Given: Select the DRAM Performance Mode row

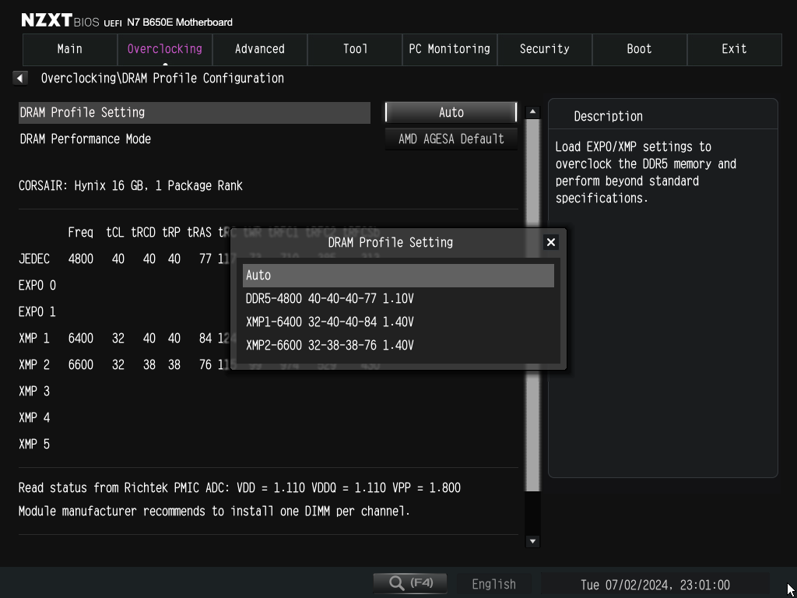Looking at the screenshot, I should pyautogui.click(x=195, y=139).
